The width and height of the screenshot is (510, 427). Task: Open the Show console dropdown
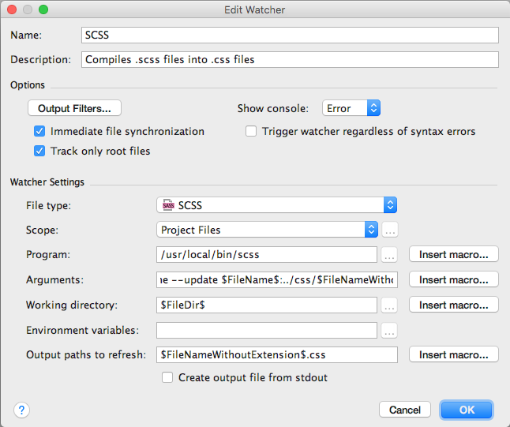click(x=351, y=108)
